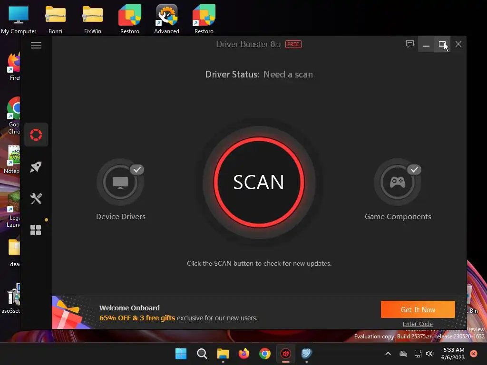Close the Driver Booster window

(458, 44)
